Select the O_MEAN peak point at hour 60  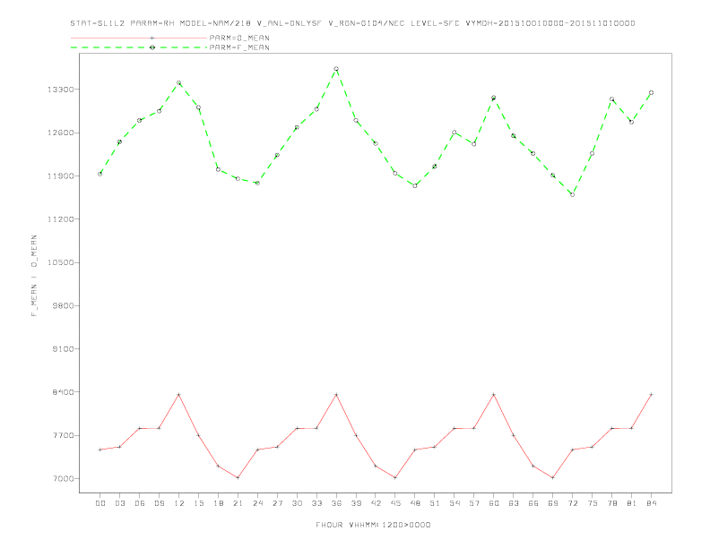tap(494, 395)
